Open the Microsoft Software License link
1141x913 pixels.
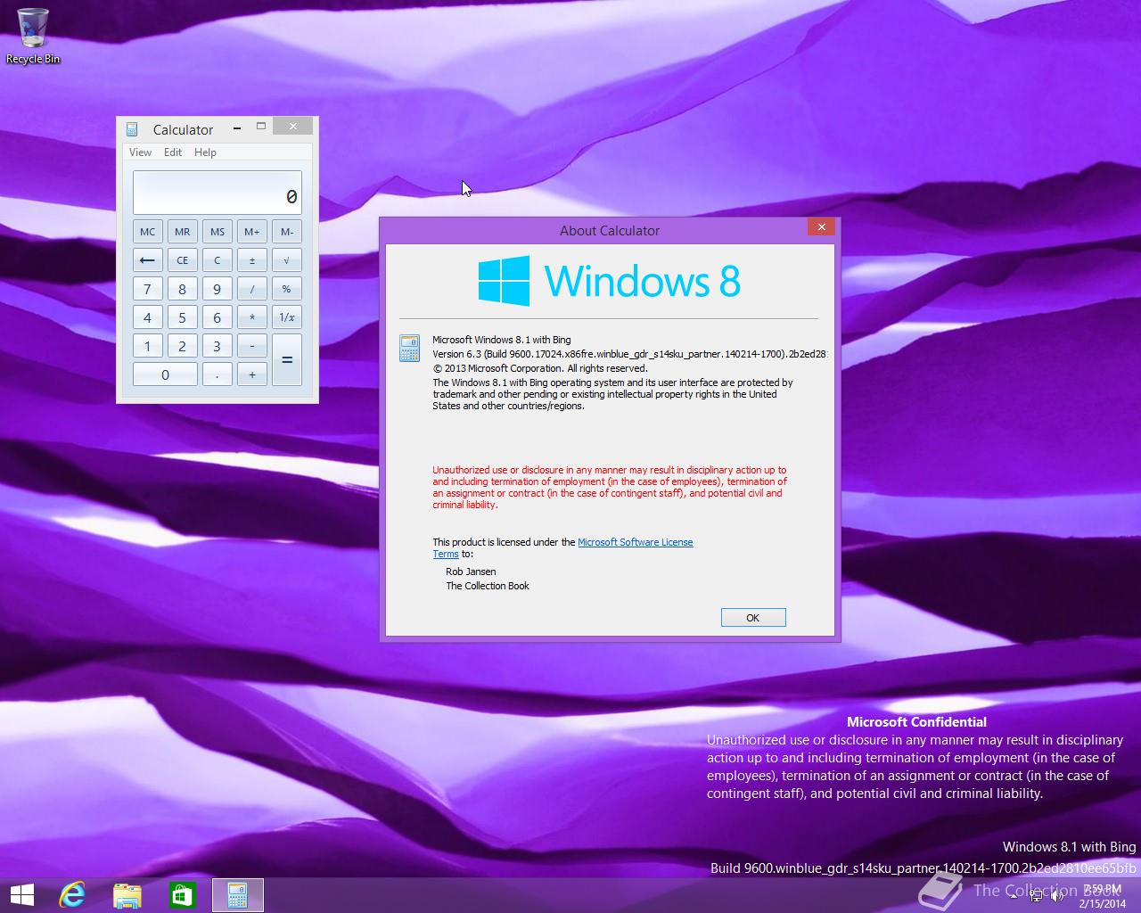(x=635, y=542)
